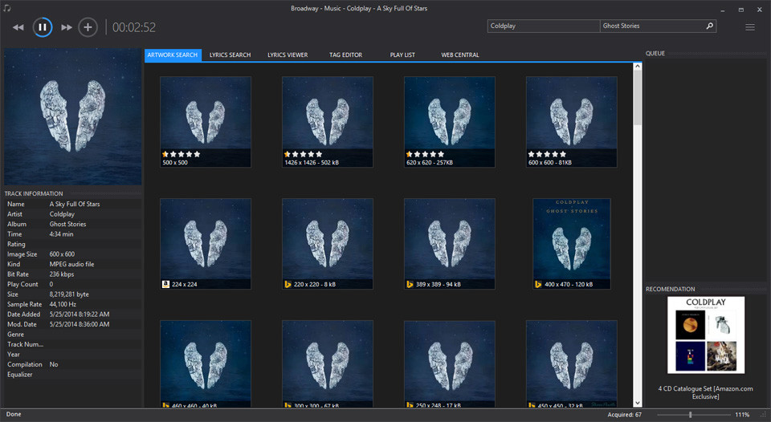Open the Coldplay 4 CD recommendation image
Image resolution: width=771 pixels, height=422 pixels.
click(x=706, y=335)
